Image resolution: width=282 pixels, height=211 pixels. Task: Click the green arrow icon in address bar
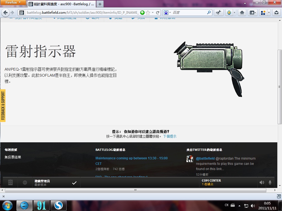(x=142, y=13)
